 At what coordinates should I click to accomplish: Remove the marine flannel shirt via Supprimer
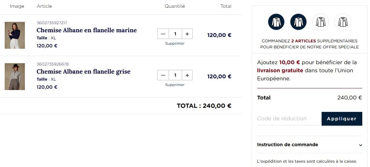(x=175, y=43)
